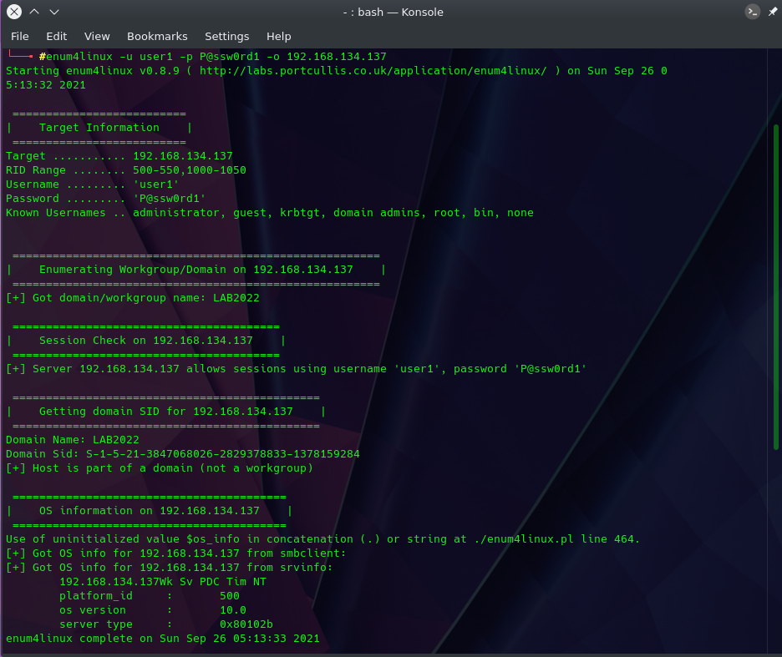This screenshot has height=657, width=782.
Task: Close the Konsole window with X icon
Action: [x=14, y=12]
